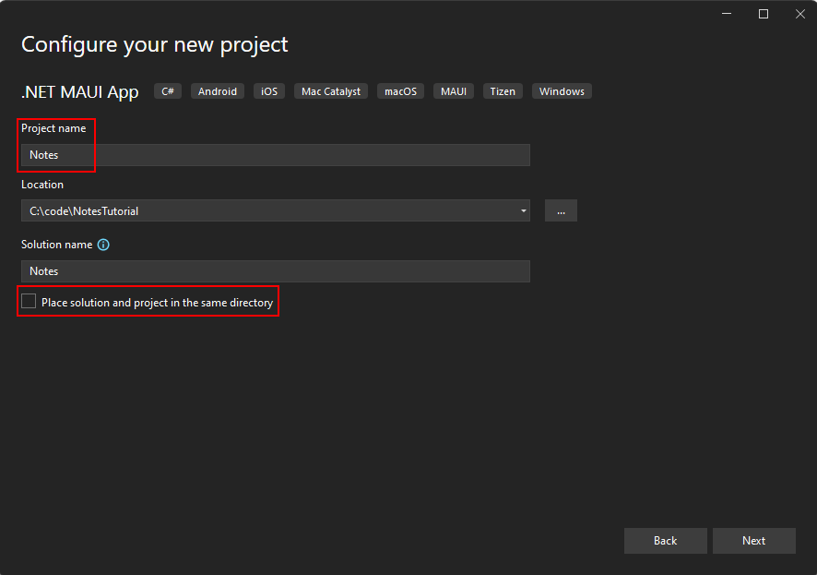Select the Tizen platform tag
The height and width of the screenshot is (575, 817).
(x=503, y=90)
